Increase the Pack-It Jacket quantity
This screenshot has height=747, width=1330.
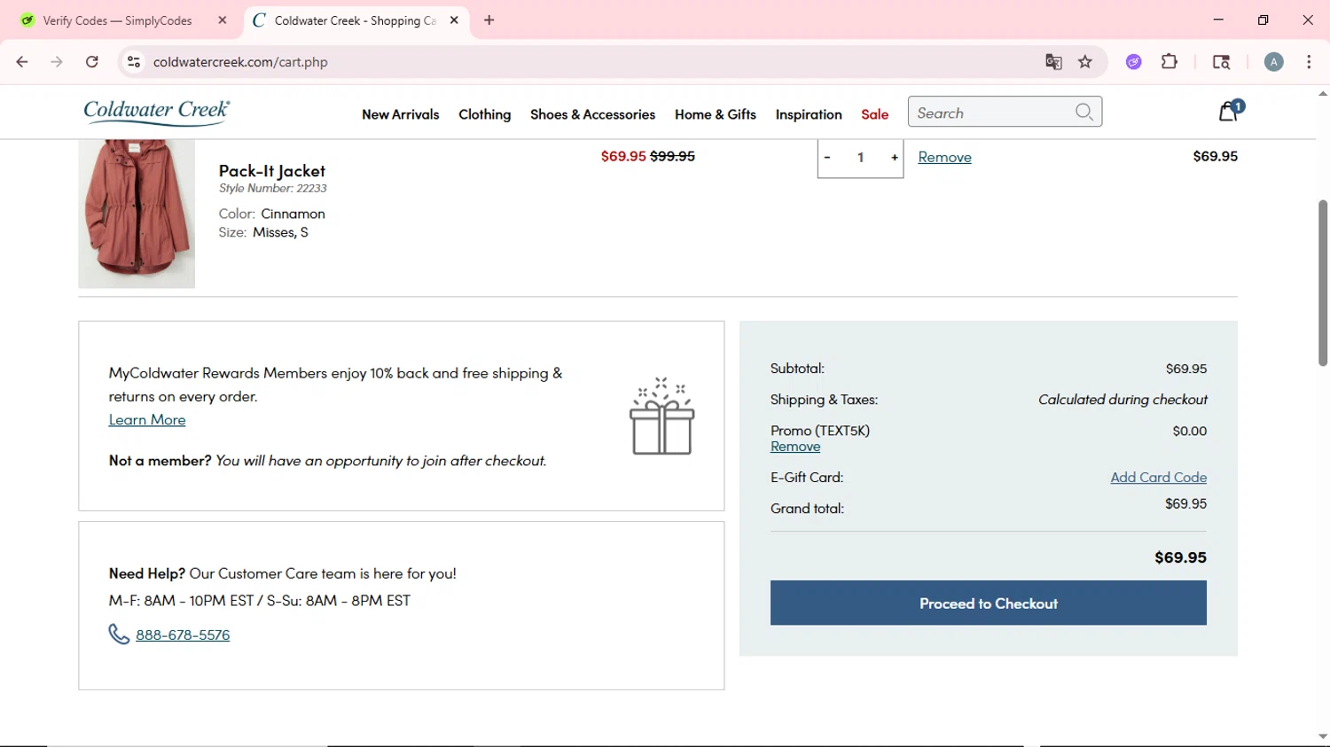click(895, 158)
